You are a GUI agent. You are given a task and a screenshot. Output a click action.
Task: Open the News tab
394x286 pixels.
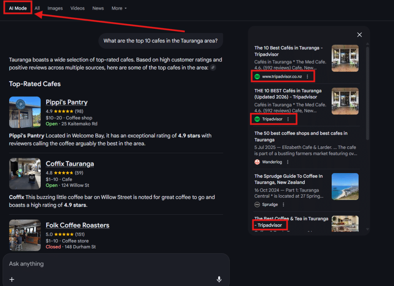[x=98, y=8]
